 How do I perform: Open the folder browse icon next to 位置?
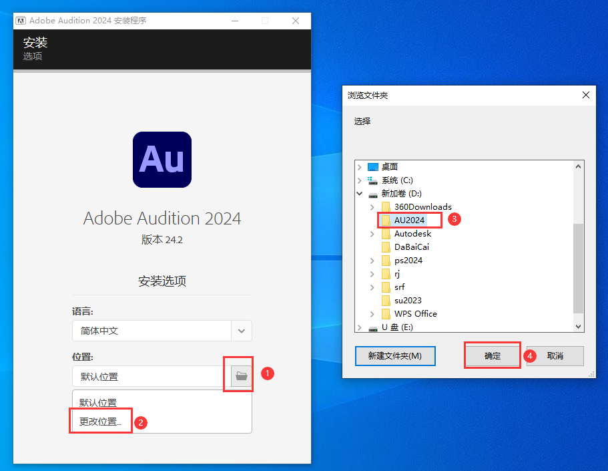238,376
